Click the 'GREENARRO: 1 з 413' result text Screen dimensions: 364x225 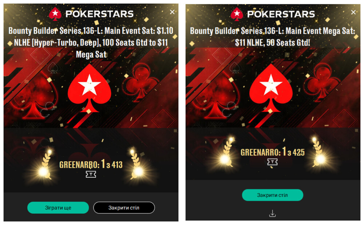(x=91, y=165)
